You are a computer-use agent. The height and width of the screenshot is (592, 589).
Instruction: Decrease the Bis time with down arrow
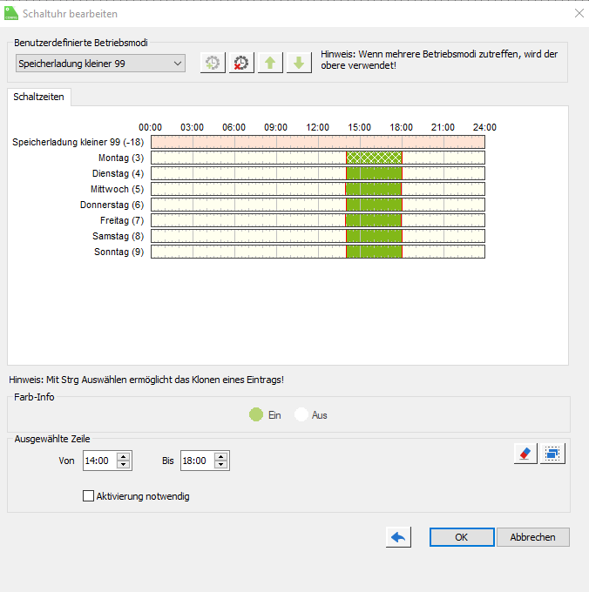click(220, 464)
